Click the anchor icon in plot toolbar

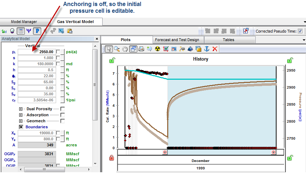pyautogui.click(x=207, y=49)
